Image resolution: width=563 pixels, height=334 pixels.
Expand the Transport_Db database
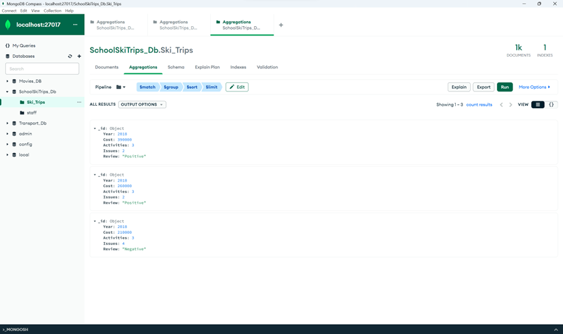click(7, 123)
